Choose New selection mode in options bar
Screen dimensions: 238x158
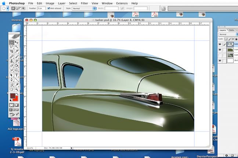click(x=13, y=8)
